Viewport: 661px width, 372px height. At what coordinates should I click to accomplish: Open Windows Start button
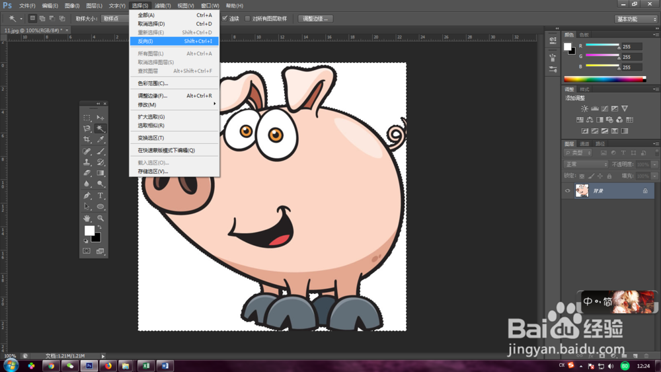tap(11, 365)
